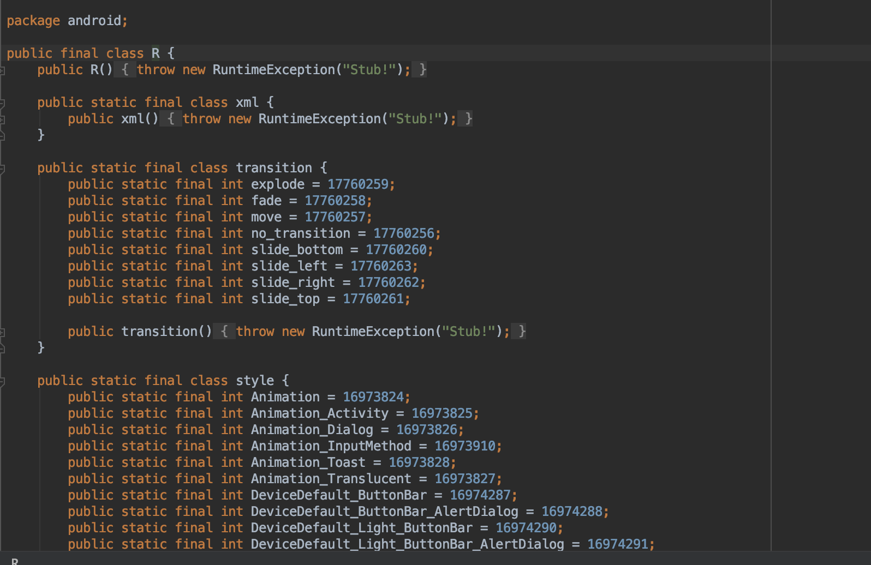Click 'RuntimeException' on the transition() constructor line
This screenshot has width=871, height=565.
click(373, 332)
